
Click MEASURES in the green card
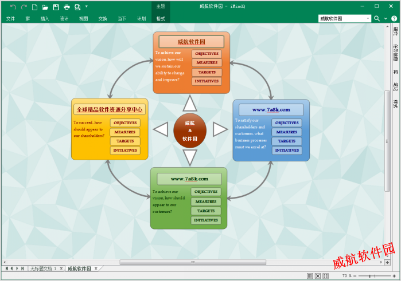[x=206, y=201]
